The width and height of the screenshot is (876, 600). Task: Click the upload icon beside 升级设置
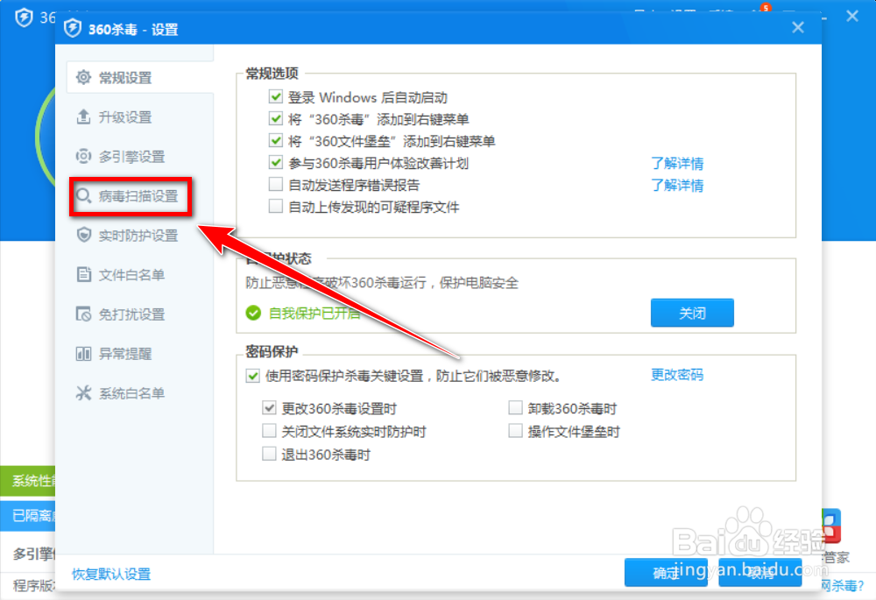[84, 116]
